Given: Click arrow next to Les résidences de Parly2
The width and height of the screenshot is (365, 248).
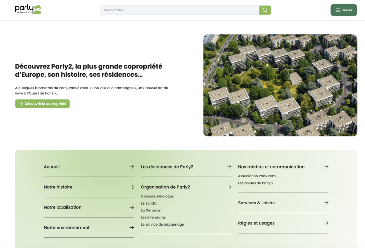Looking at the screenshot, I should pyautogui.click(x=229, y=167).
